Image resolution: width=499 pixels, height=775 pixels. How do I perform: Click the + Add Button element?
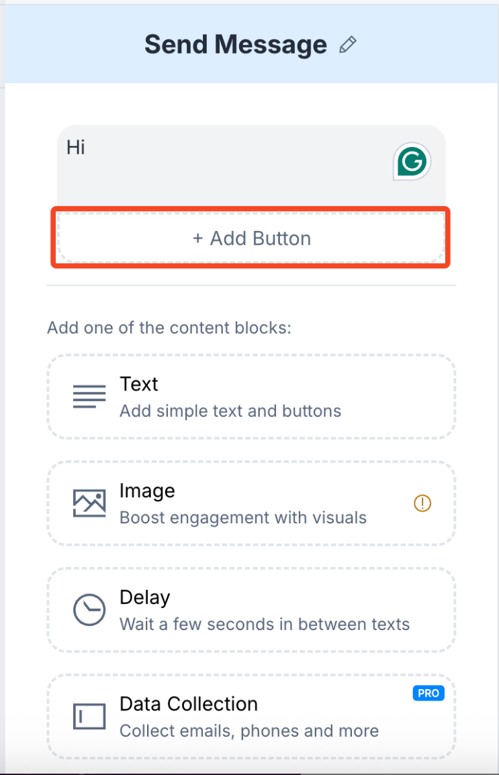click(x=251, y=238)
